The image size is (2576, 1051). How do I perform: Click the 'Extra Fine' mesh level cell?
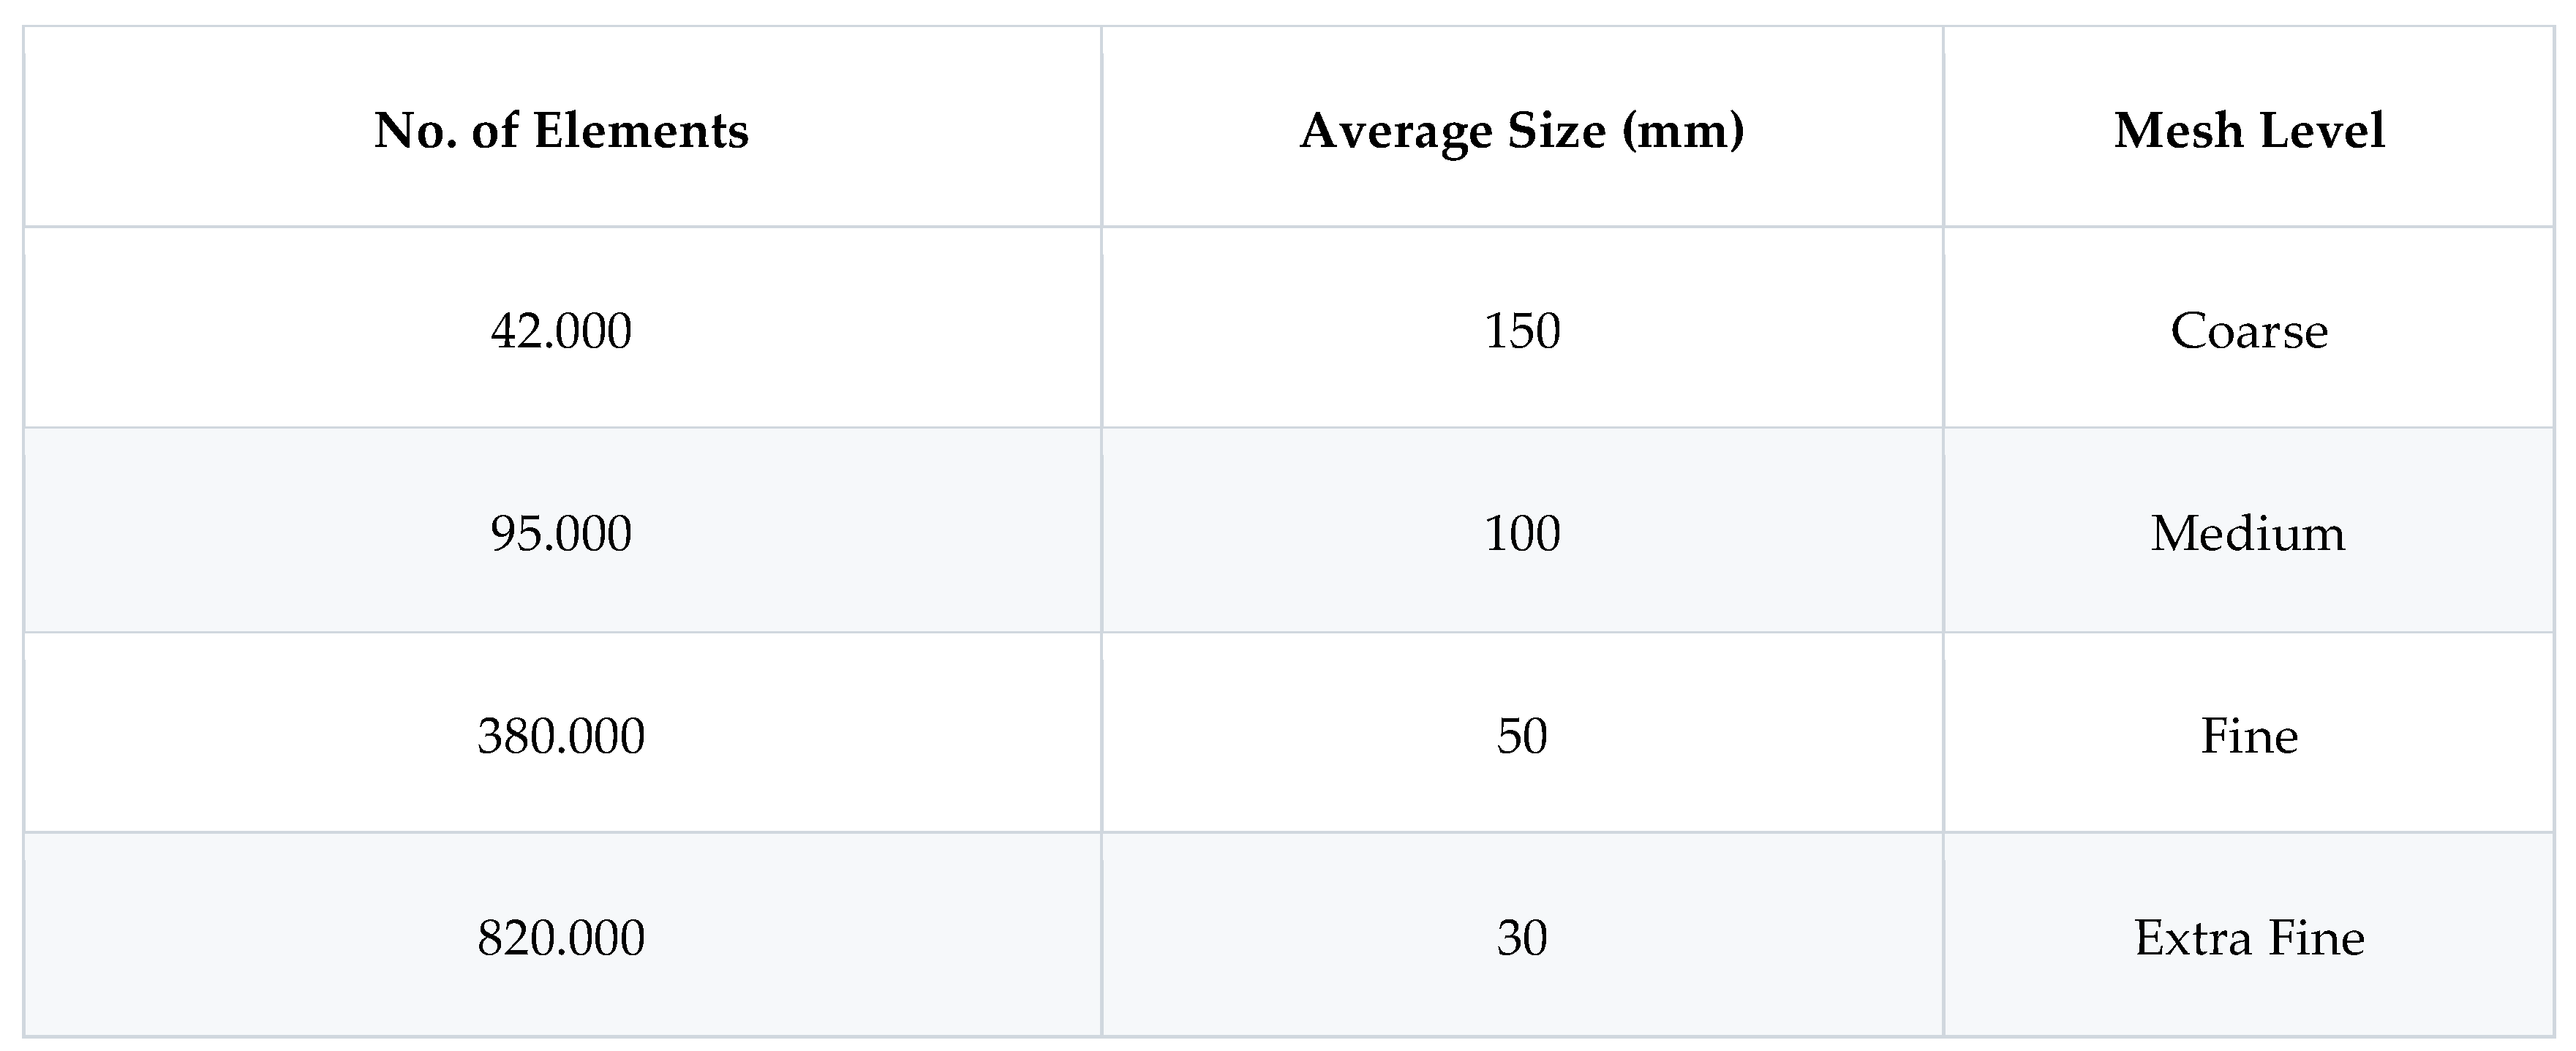(x=2249, y=937)
